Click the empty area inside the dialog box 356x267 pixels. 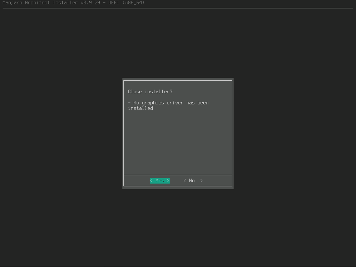178,142
